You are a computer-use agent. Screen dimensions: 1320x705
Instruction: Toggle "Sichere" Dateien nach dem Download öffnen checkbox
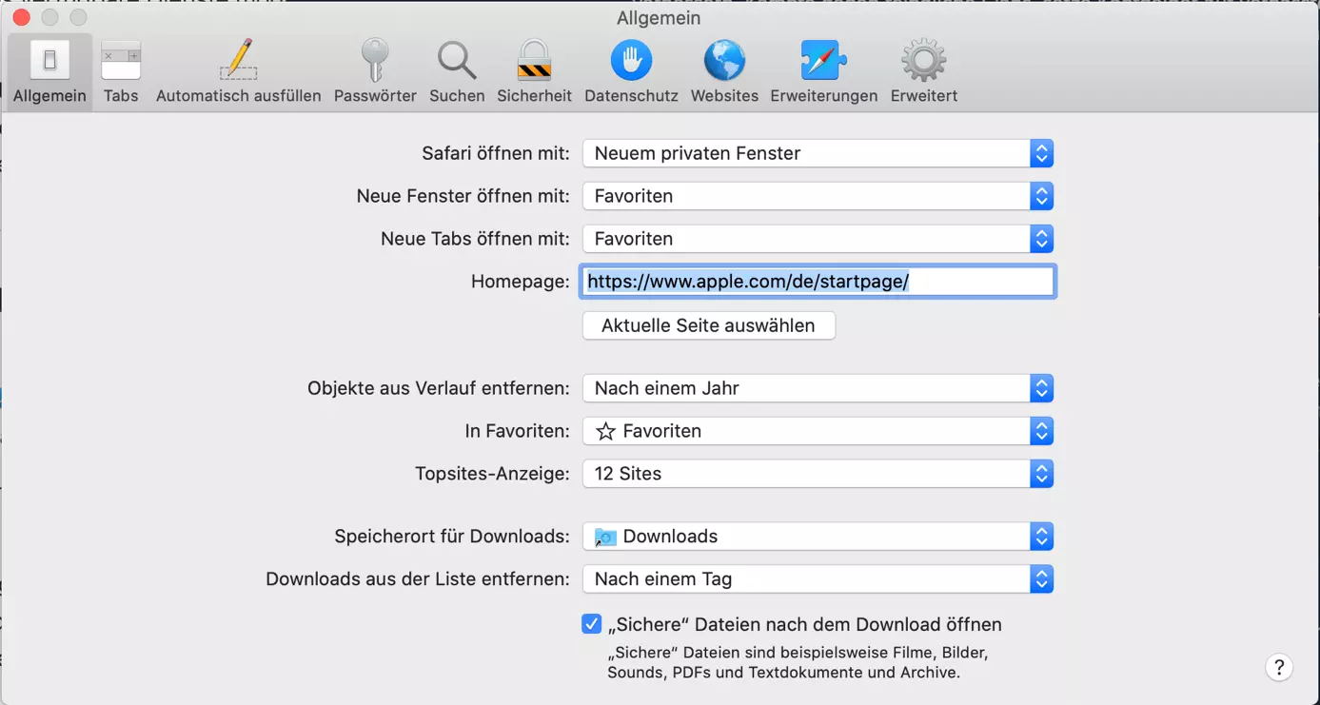[592, 625]
